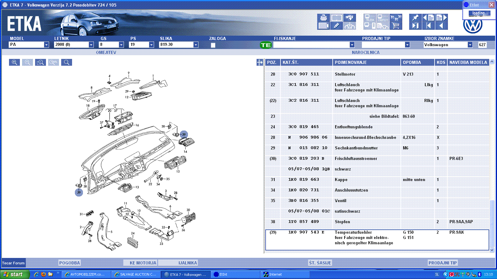Select highlighted callout 39 near right vent
This screenshot has width=497, height=279.
click(184, 134)
